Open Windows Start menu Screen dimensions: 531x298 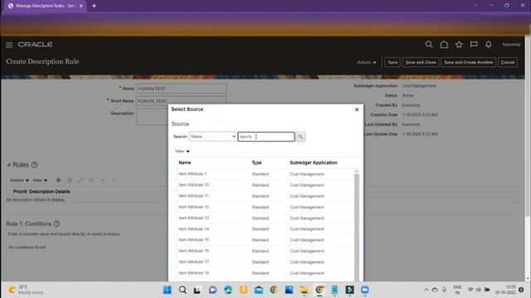pyautogui.click(x=168, y=290)
